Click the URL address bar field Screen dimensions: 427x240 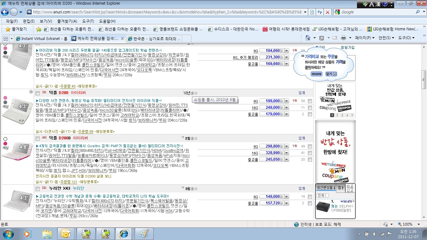pyautogui.click(x=167, y=12)
